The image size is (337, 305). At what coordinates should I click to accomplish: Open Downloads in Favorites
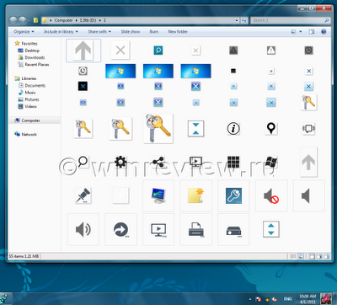coord(31,57)
